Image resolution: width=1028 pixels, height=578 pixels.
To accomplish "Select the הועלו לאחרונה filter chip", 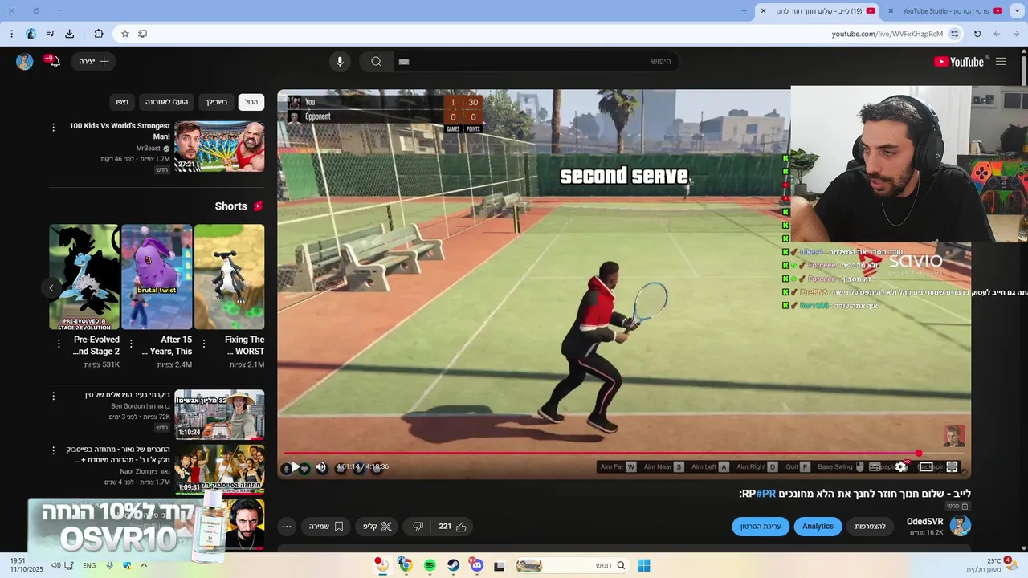I will tap(166, 102).
